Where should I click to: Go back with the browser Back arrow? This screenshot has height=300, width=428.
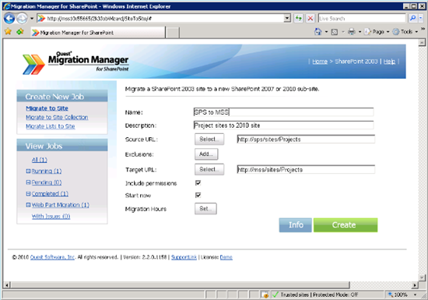[x=9, y=18]
